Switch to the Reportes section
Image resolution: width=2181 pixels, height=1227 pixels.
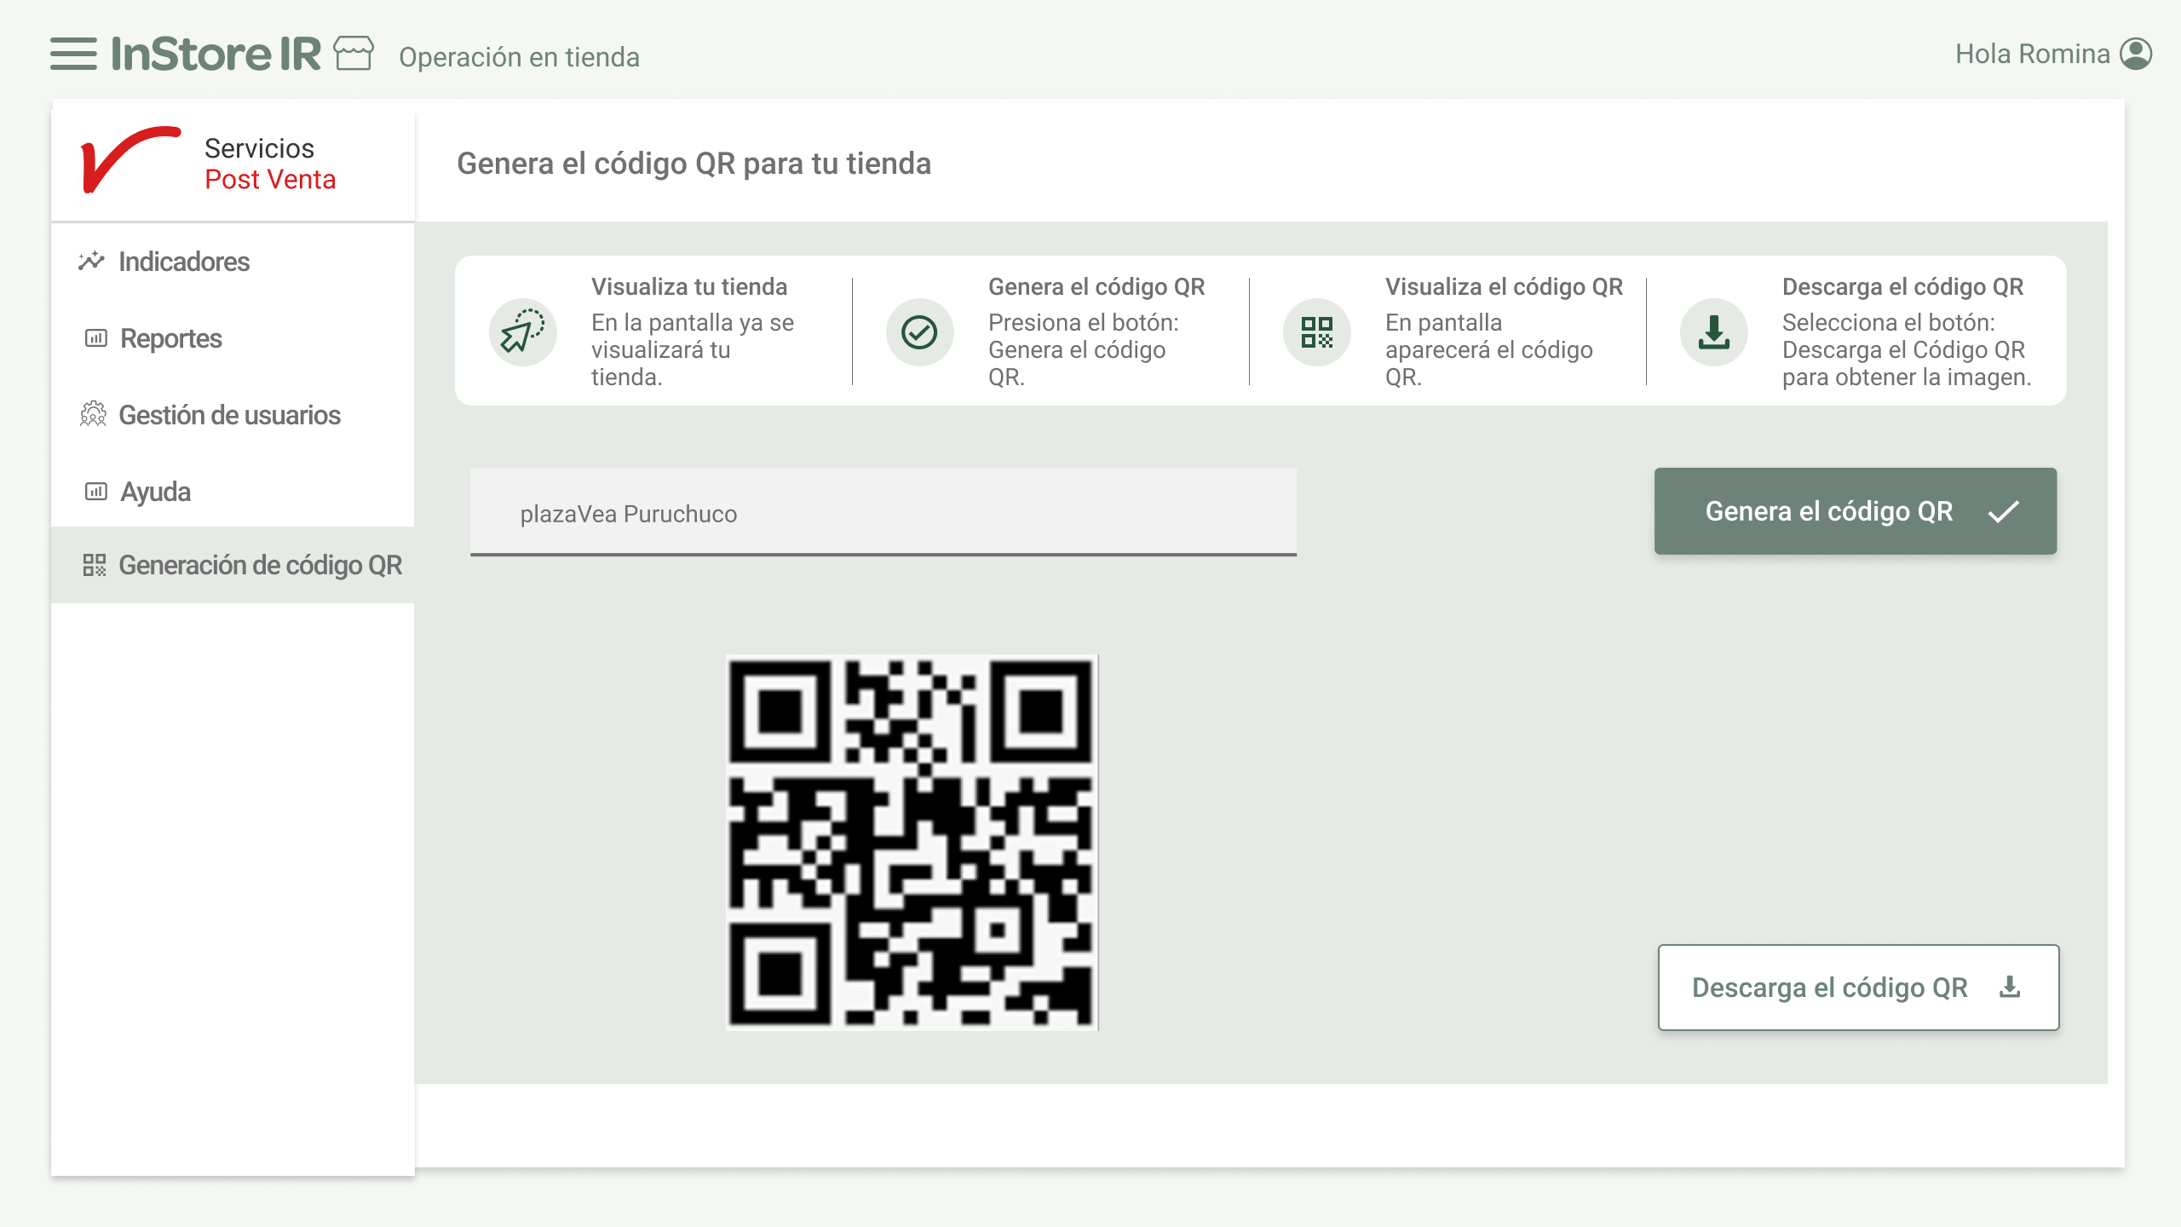(171, 338)
